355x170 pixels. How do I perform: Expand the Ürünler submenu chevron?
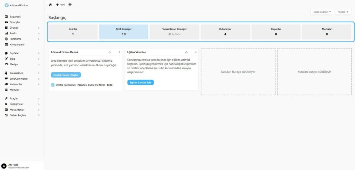tap(39, 28)
